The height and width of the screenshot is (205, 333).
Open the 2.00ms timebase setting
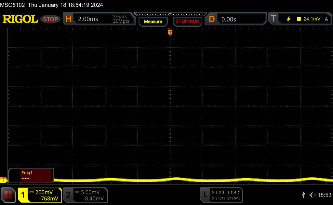tap(88, 19)
